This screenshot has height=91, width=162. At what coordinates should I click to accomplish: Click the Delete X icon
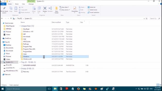point(45,8)
